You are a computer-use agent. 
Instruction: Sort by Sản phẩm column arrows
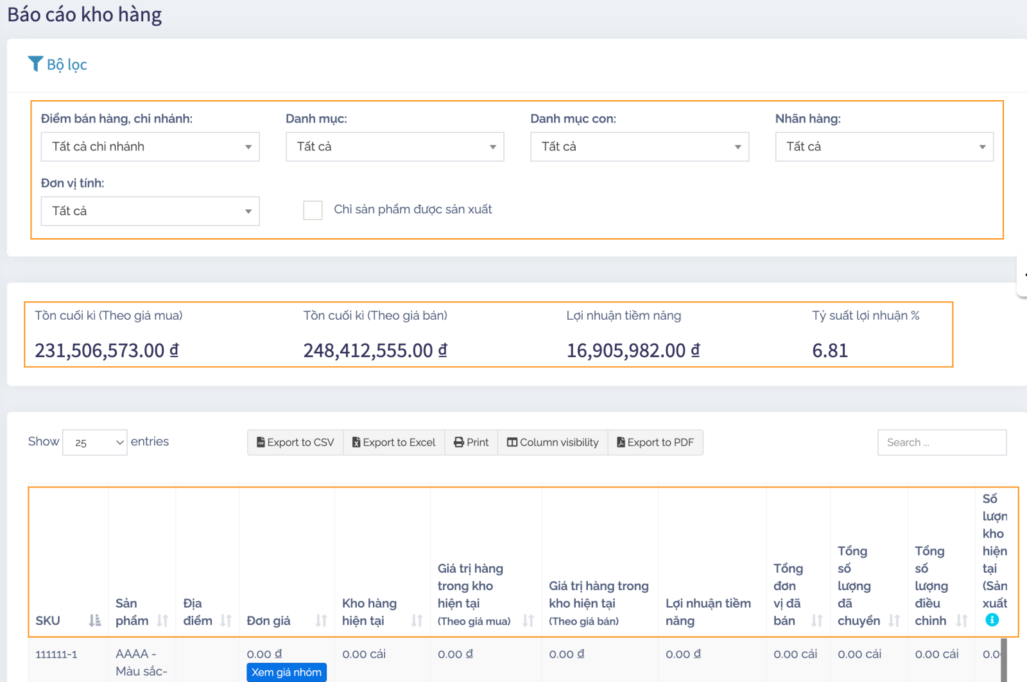(162, 620)
